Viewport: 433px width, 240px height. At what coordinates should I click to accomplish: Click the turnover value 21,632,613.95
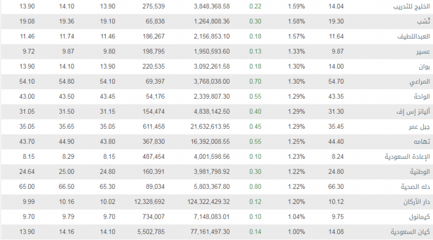pos(210,127)
